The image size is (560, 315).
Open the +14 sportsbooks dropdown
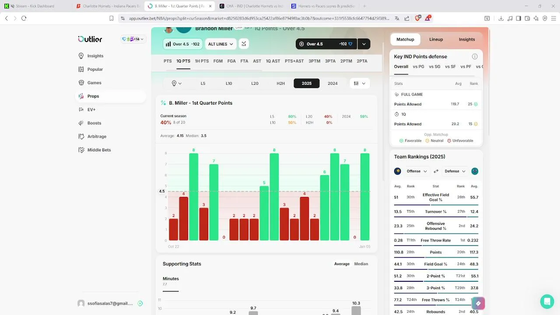pos(133,39)
